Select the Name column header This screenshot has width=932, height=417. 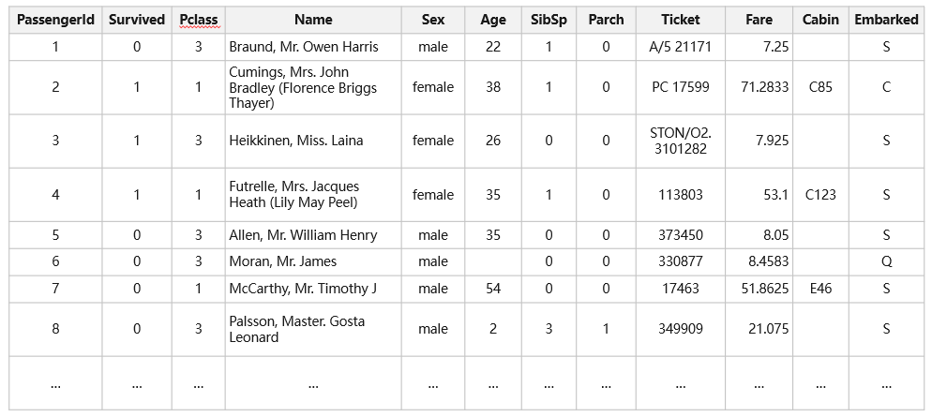(x=313, y=20)
